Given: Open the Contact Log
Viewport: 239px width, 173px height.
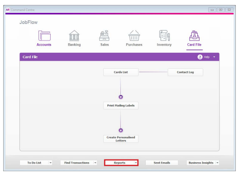Looking at the screenshot, I should [x=185, y=72].
